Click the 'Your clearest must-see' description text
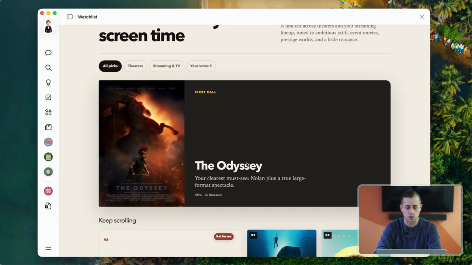The width and height of the screenshot is (472, 265). click(250, 182)
